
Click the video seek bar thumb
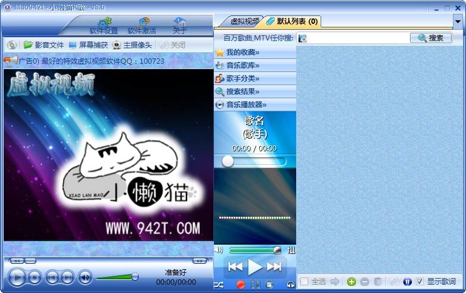click(x=30, y=261)
